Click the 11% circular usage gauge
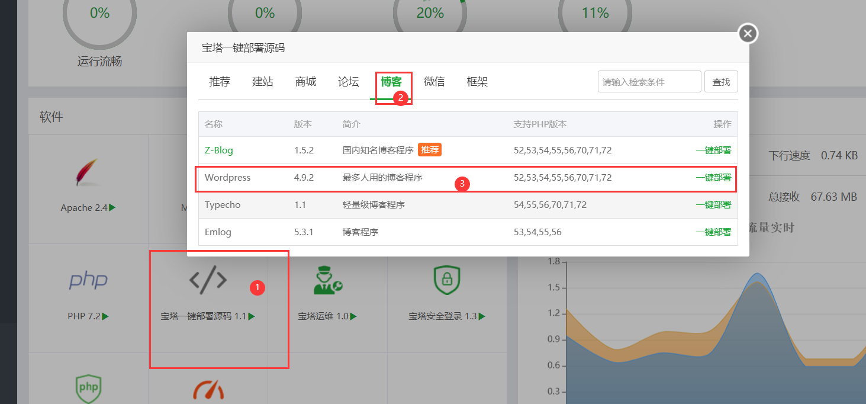 tap(595, 13)
